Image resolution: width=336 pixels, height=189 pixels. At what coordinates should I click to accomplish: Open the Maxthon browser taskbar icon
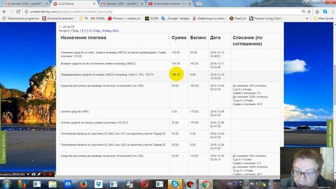click(x=68, y=184)
